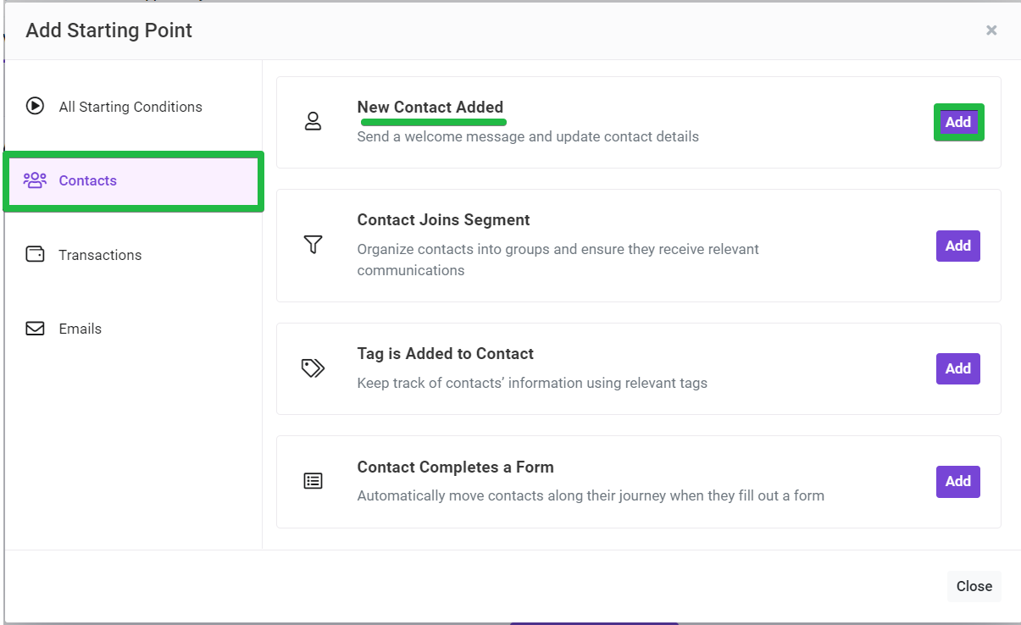
Task: Click the play-circle icon for All Starting Conditions
Action: 35,106
